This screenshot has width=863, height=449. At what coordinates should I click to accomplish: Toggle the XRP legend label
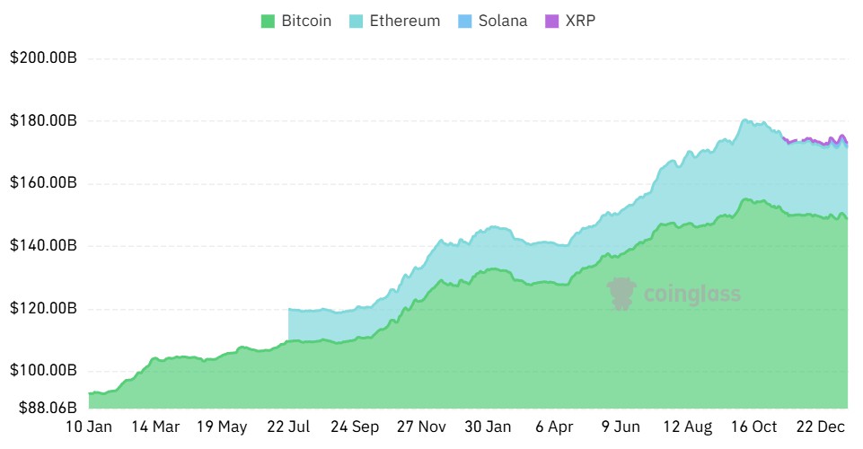pos(581,20)
